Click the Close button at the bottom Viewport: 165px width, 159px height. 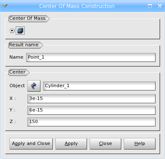pyautogui.click(x=105, y=144)
